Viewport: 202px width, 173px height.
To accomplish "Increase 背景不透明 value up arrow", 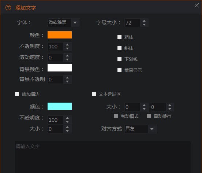I will [67, 78].
